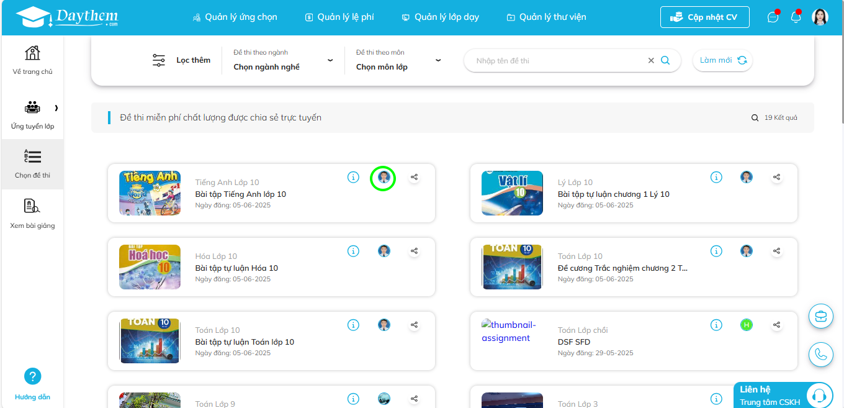This screenshot has width=844, height=408.
Task: Open the DSF SFD exam title
Action: tap(574, 342)
